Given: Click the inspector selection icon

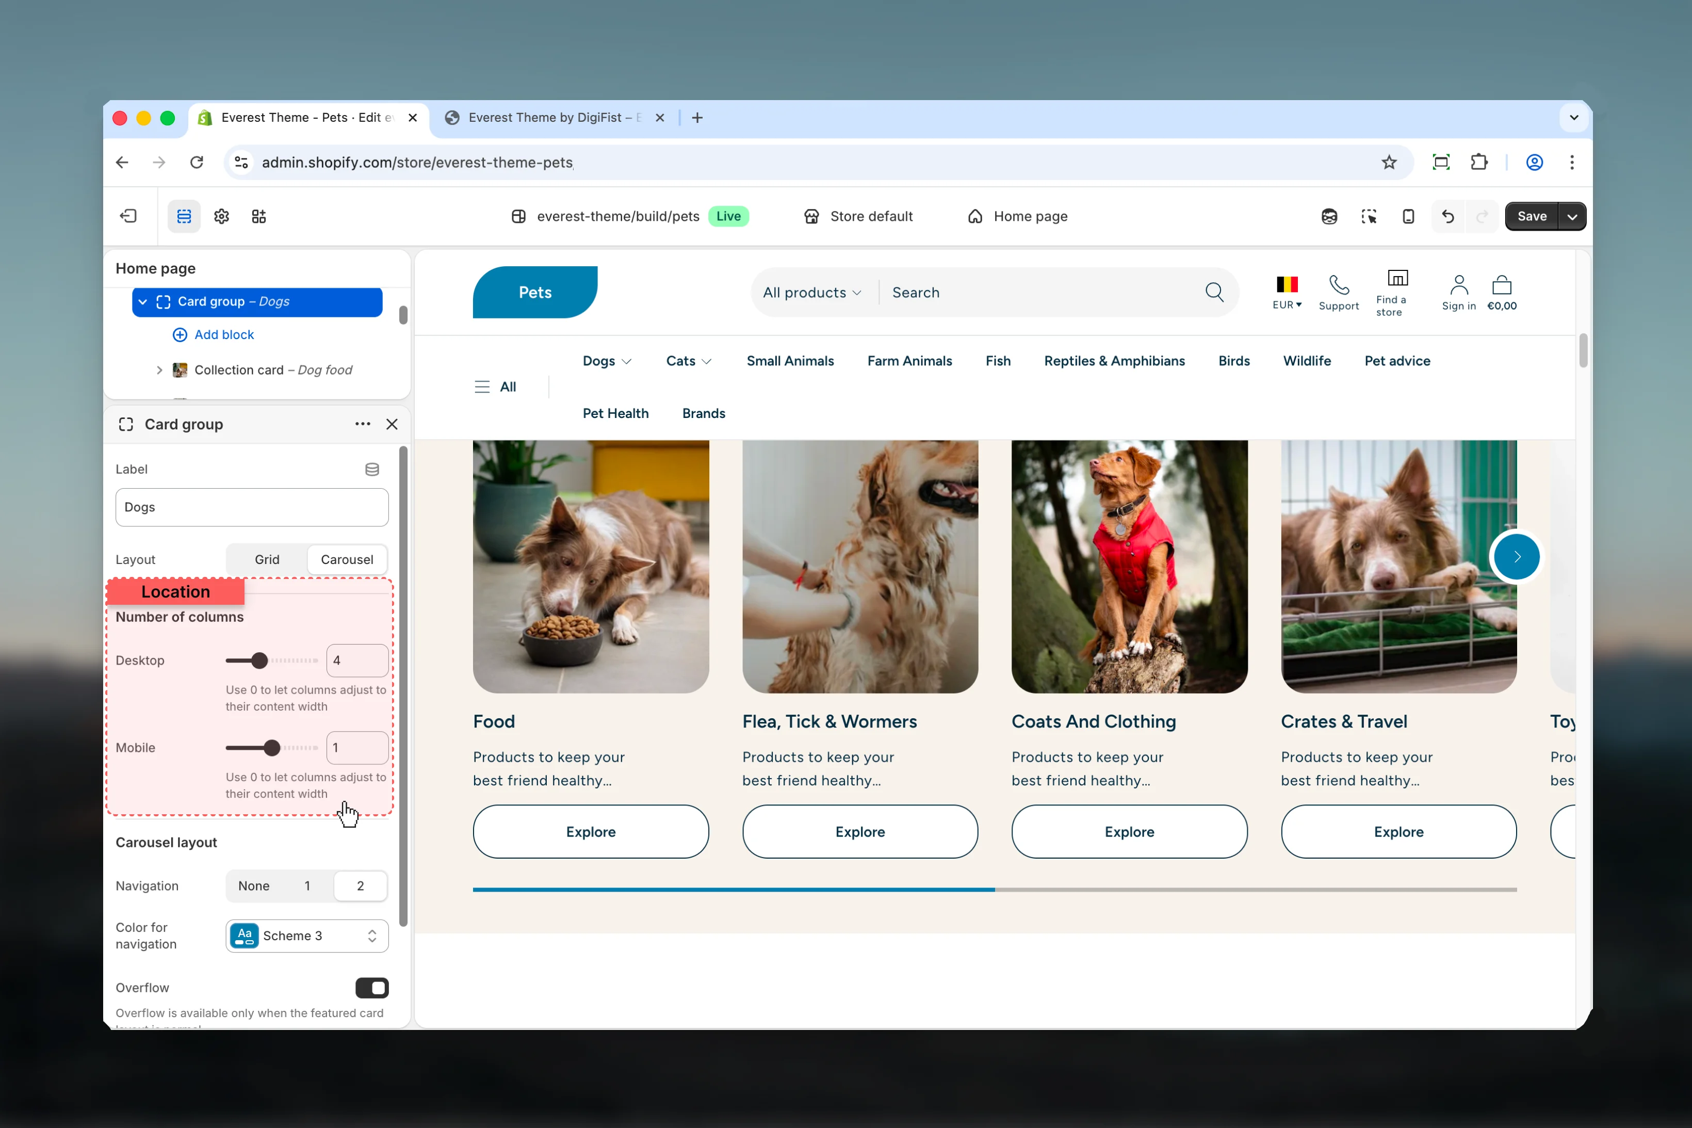Looking at the screenshot, I should pos(1369,216).
